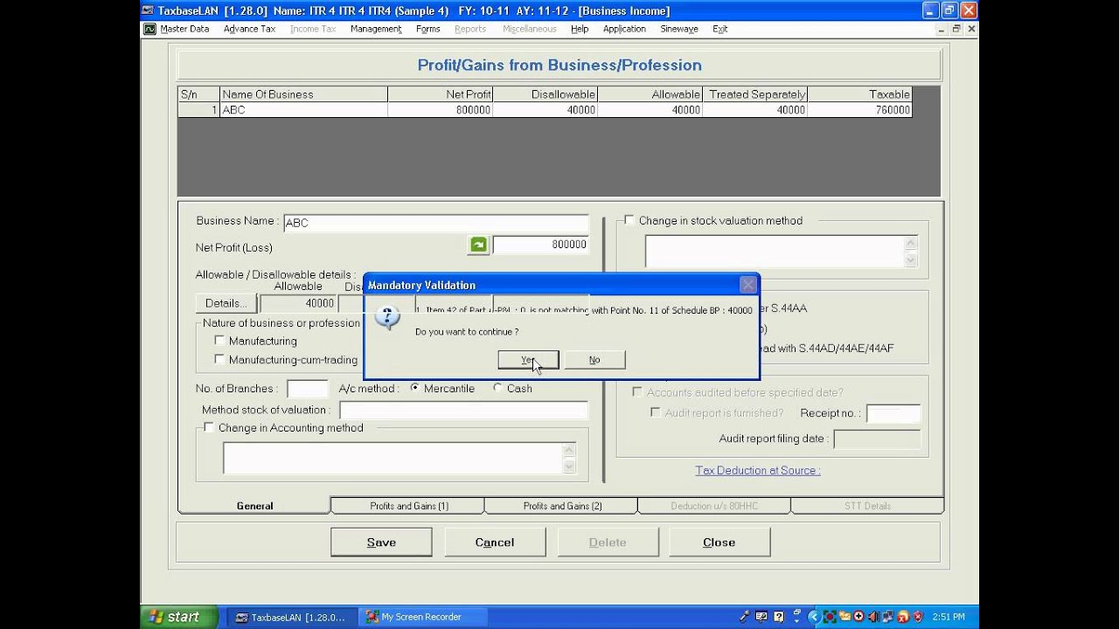
Task: Open the Advance Tax menu
Action: [249, 29]
